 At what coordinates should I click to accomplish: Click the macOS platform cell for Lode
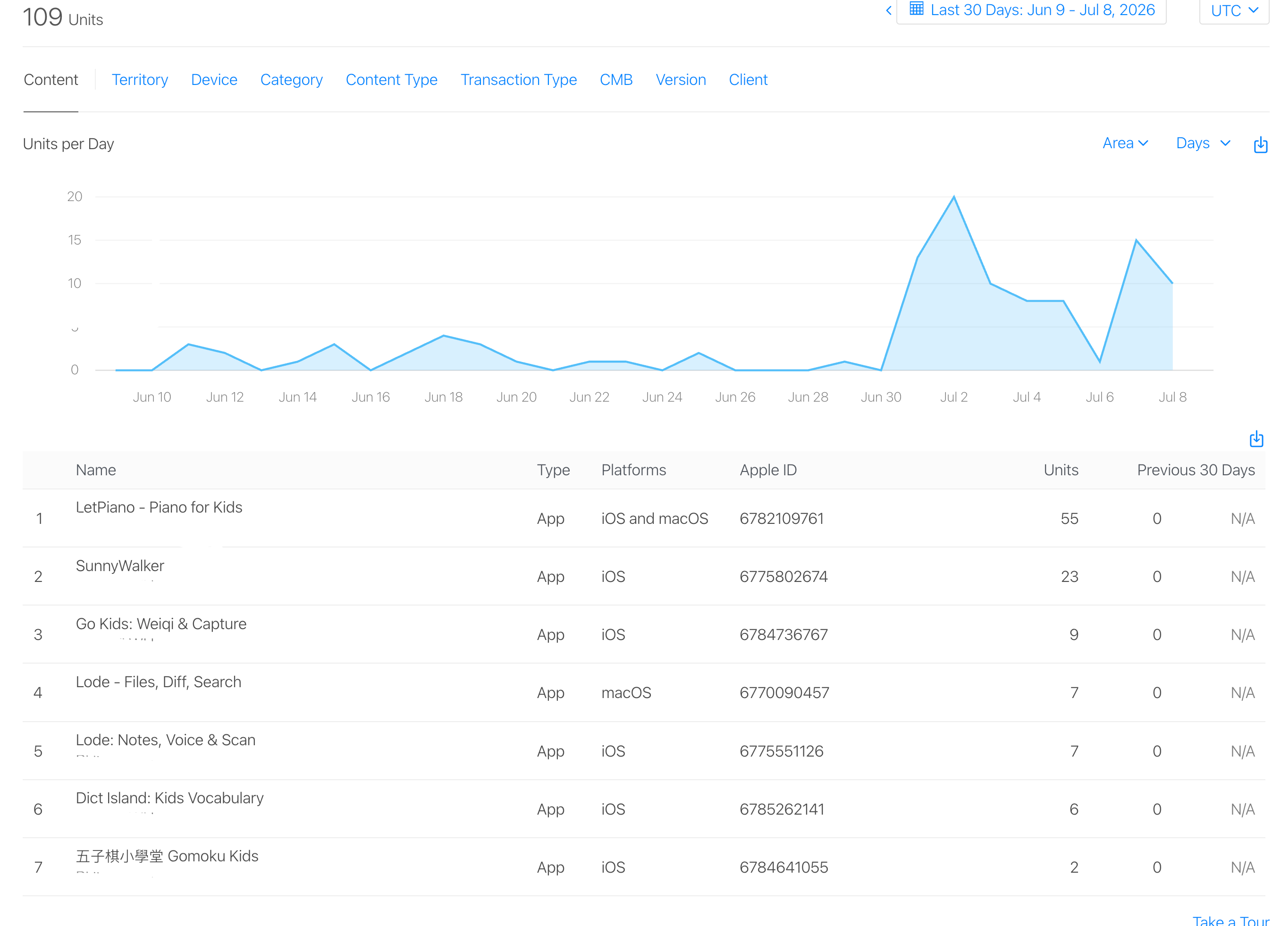pyautogui.click(x=626, y=692)
